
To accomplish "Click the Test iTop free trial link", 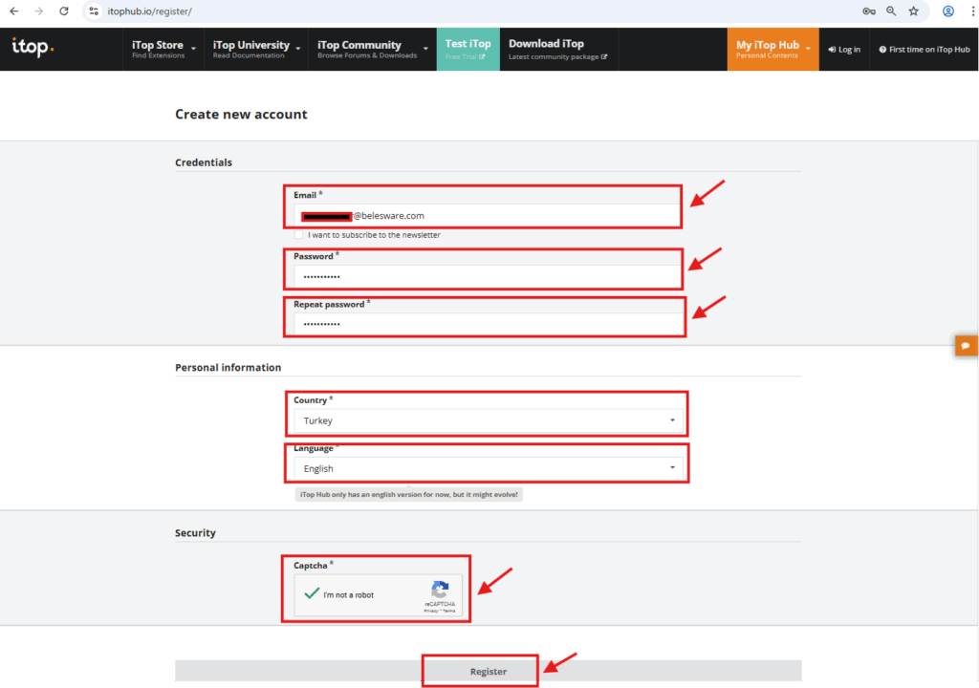I will coord(468,49).
